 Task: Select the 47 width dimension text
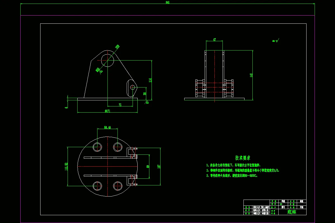[214, 40]
